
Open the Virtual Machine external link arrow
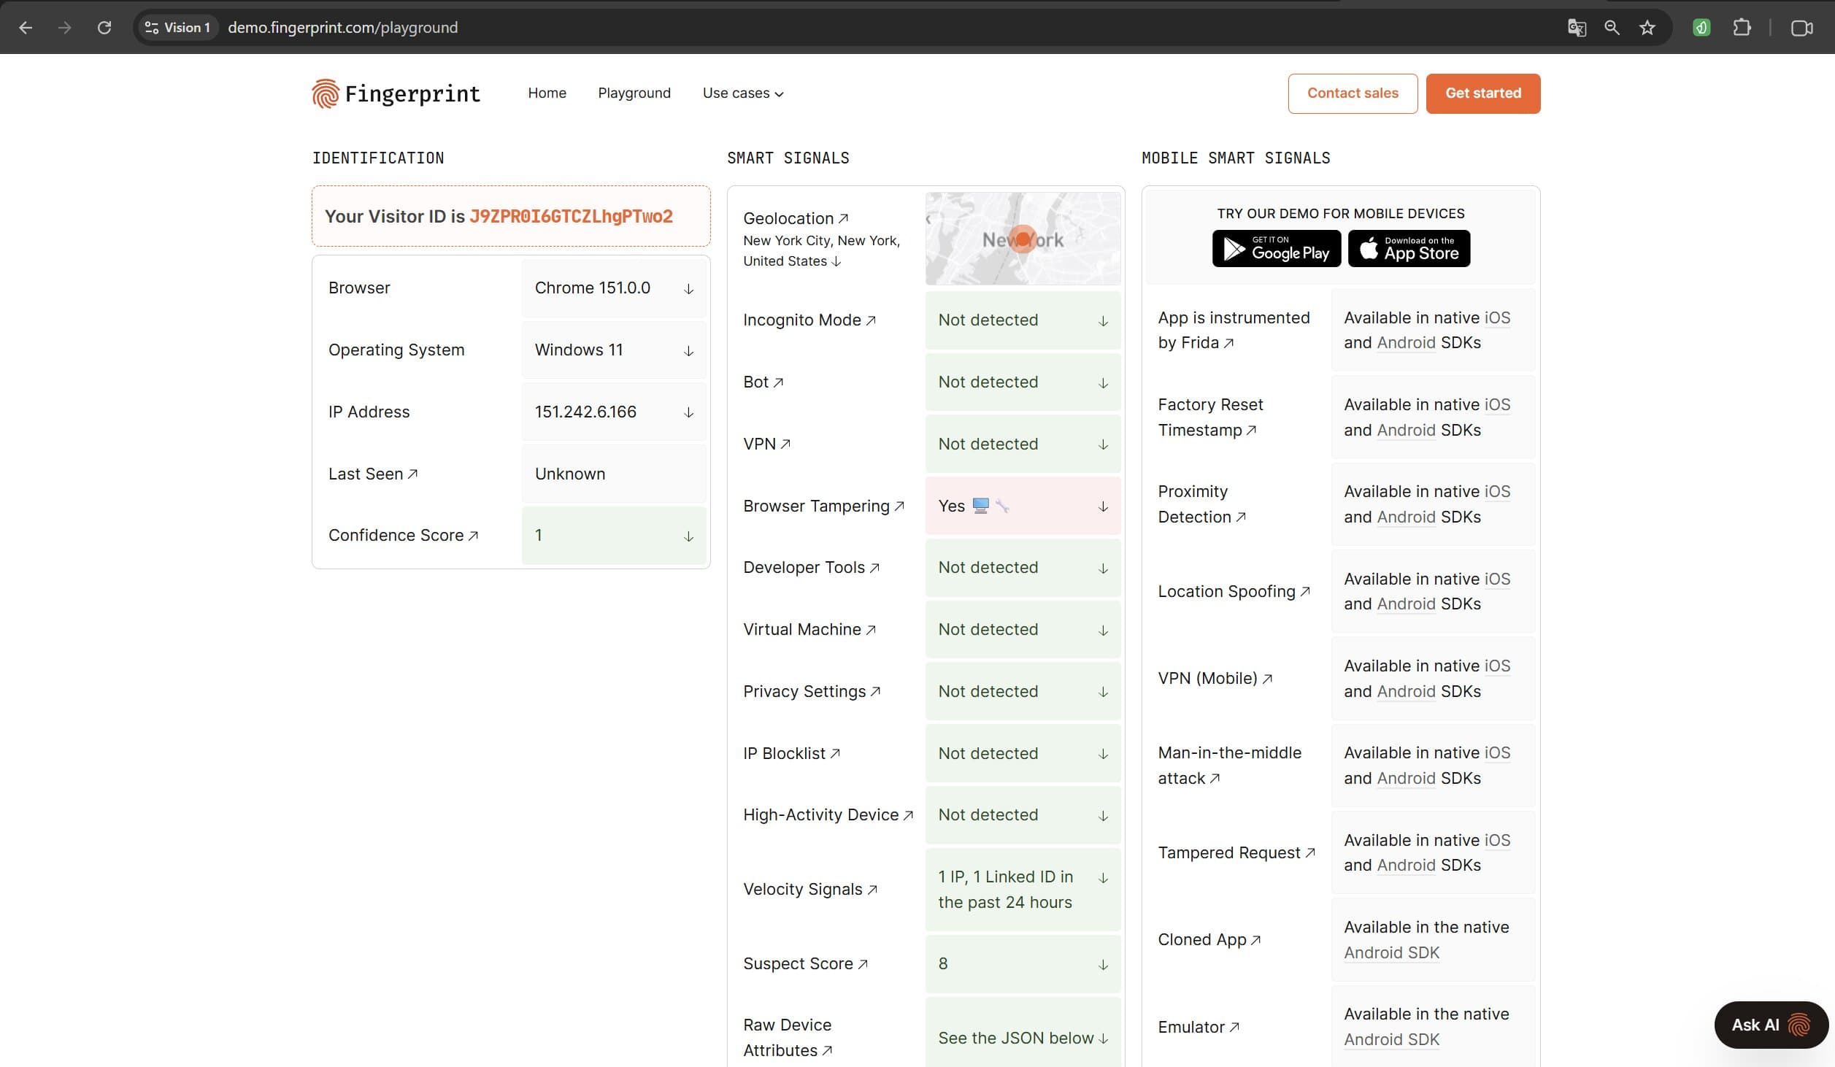coord(871,630)
